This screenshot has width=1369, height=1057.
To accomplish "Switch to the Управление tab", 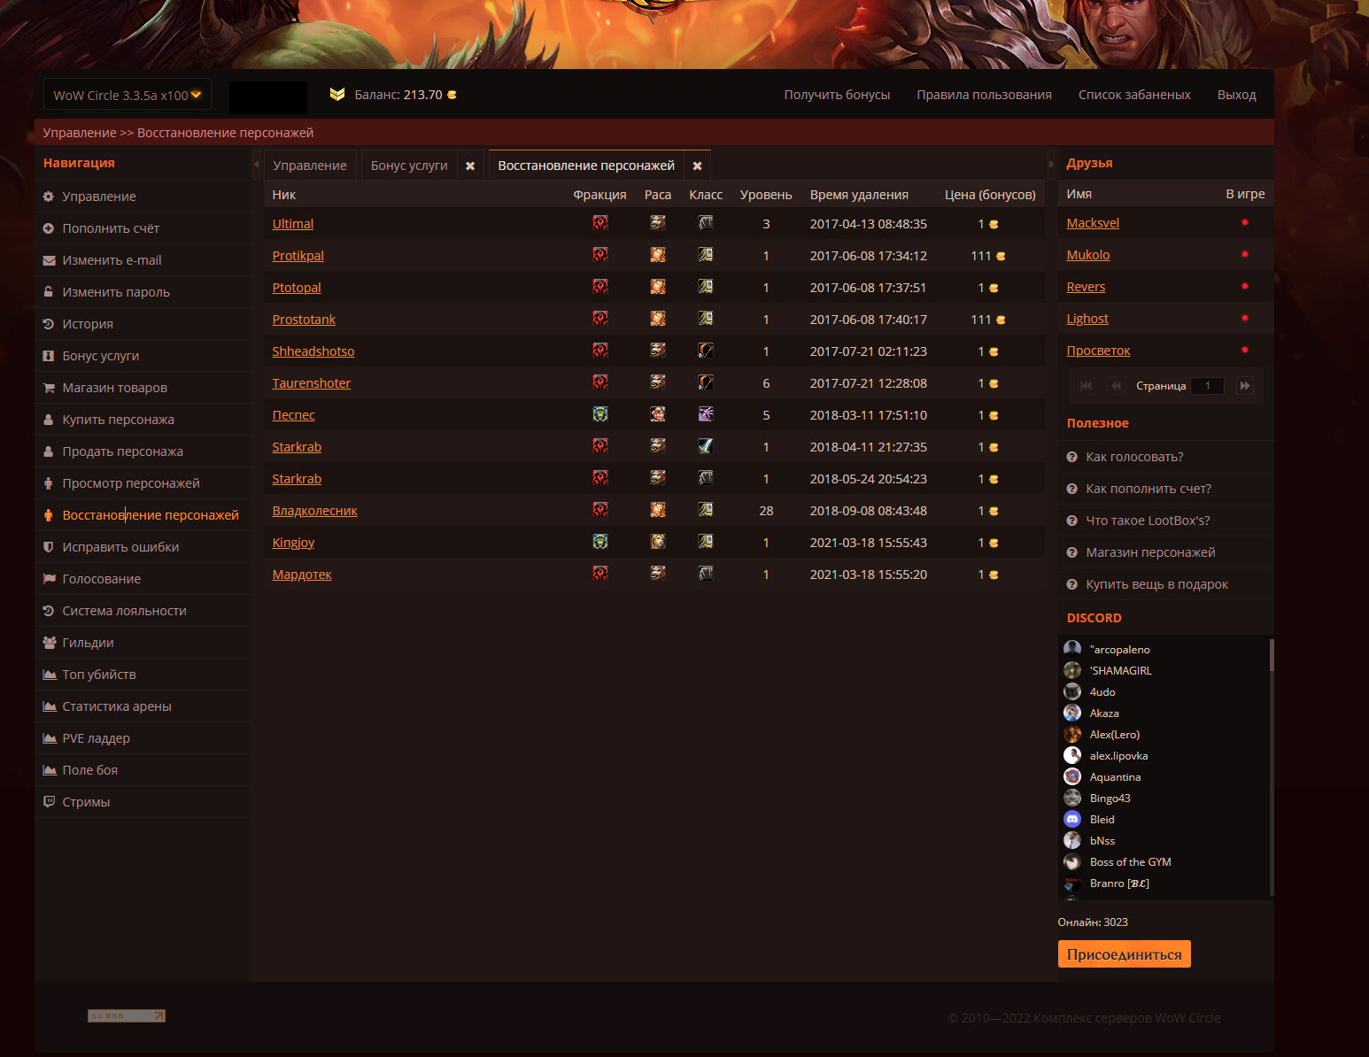I will click(310, 166).
